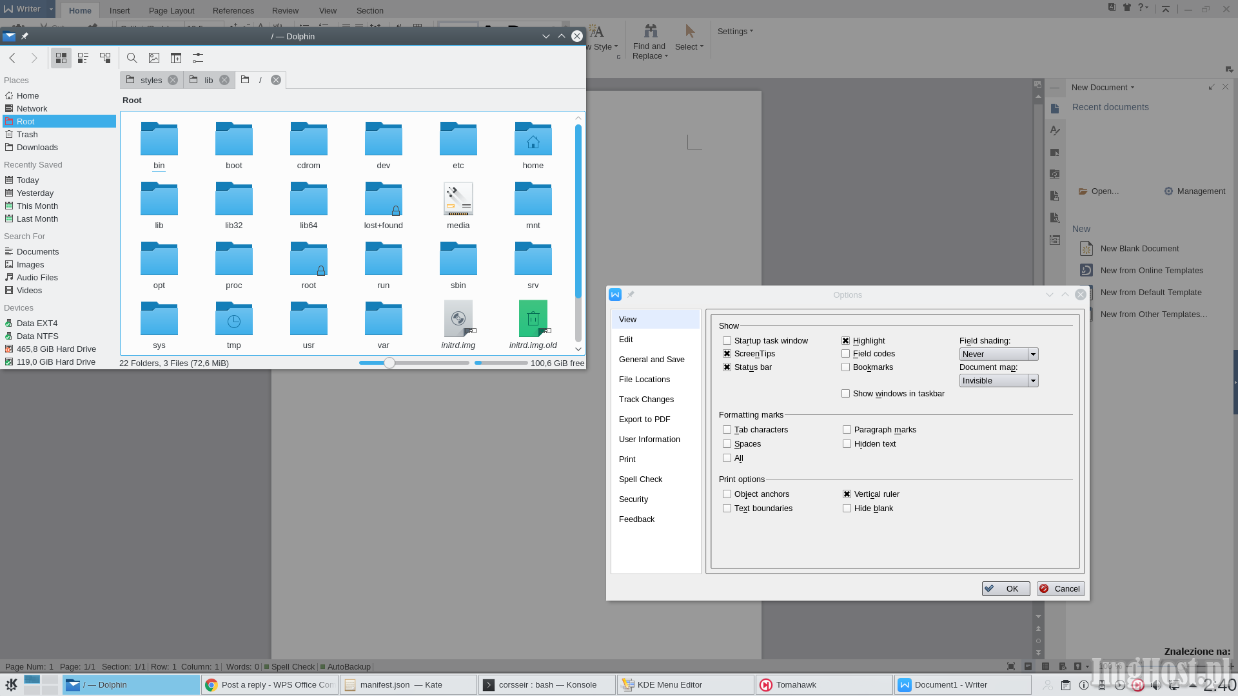The image size is (1238, 696).
Task: Select initrd.img.old file
Action: 533,325
